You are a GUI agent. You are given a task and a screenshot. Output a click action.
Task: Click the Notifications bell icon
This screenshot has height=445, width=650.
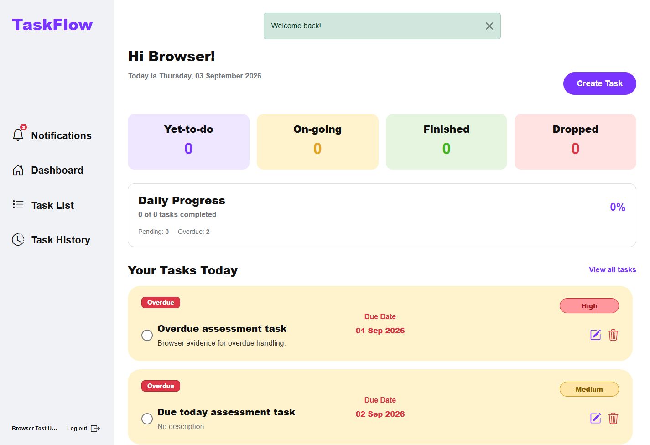[x=18, y=135]
